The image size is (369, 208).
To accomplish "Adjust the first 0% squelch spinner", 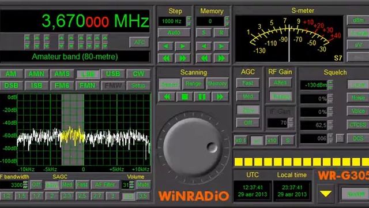I will coord(330,98).
